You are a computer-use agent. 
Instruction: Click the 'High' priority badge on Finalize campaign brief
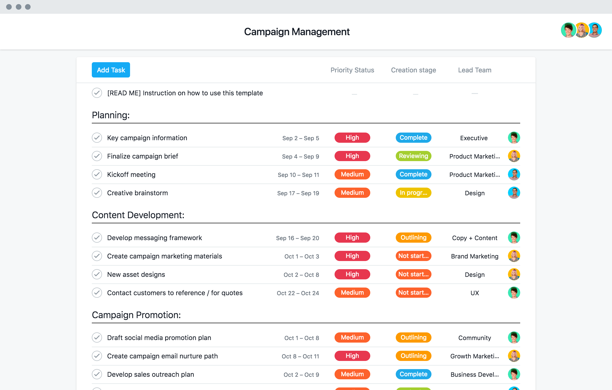[352, 156]
